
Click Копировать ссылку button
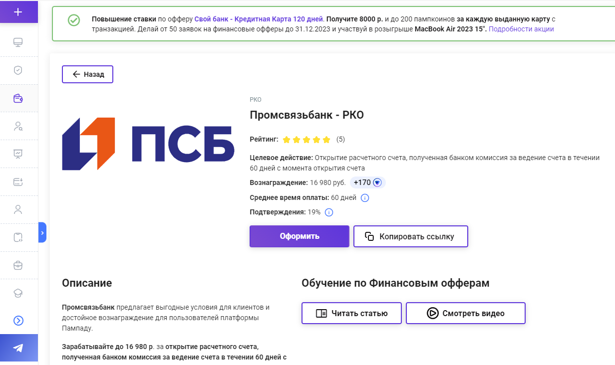click(x=411, y=236)
